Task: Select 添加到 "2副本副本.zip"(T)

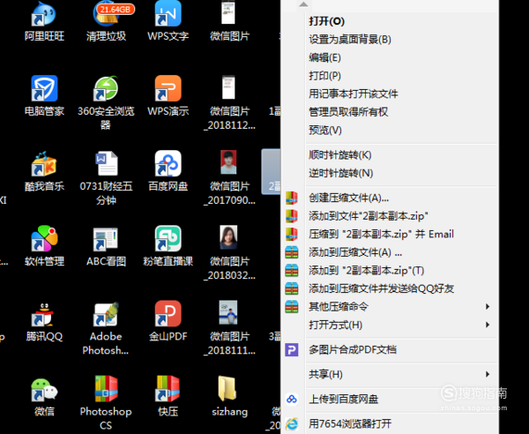Action: coord(390,271)
